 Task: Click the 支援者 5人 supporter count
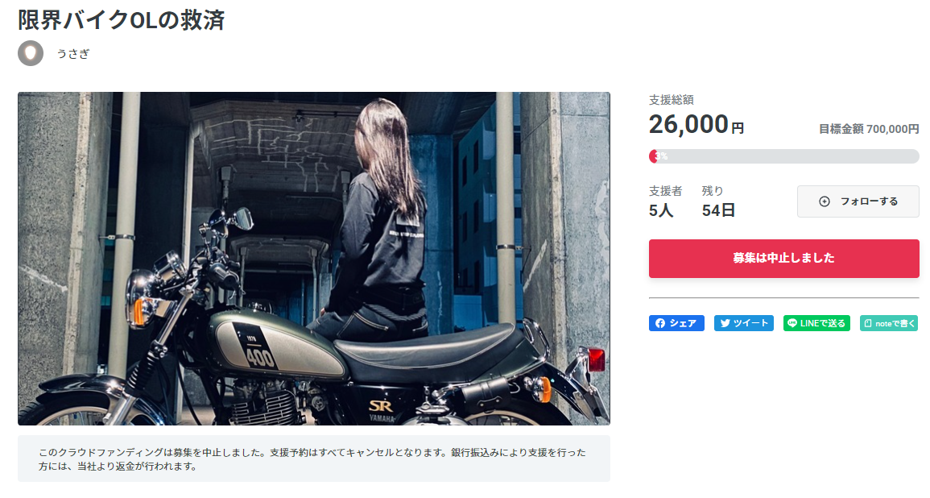tap(665, 201)
